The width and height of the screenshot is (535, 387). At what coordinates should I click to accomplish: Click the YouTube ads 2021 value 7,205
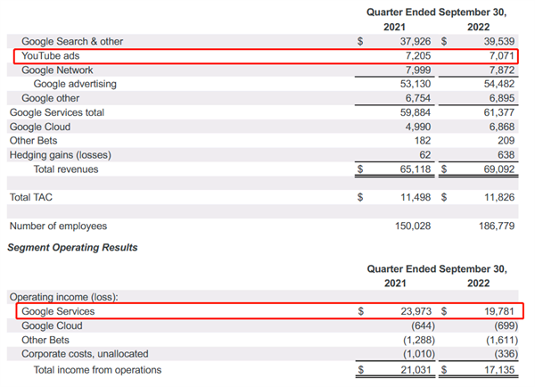coord(418,55)
